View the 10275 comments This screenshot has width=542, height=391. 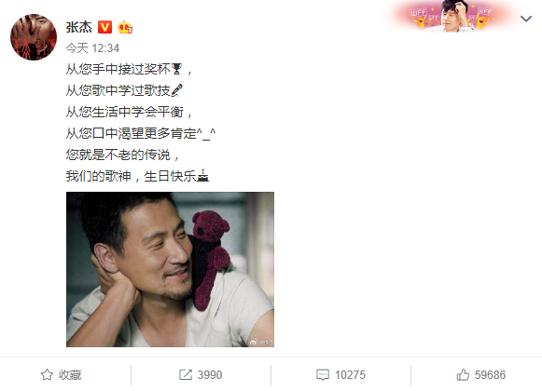point(350,375)
